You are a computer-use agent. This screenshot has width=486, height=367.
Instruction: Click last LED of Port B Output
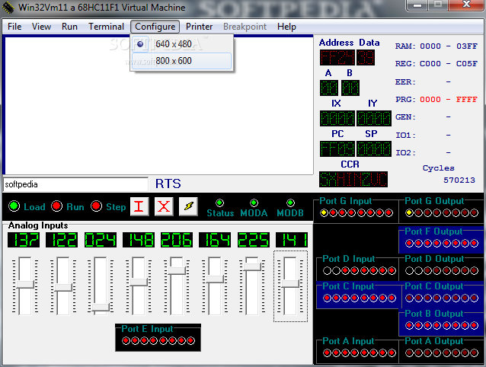475,325
